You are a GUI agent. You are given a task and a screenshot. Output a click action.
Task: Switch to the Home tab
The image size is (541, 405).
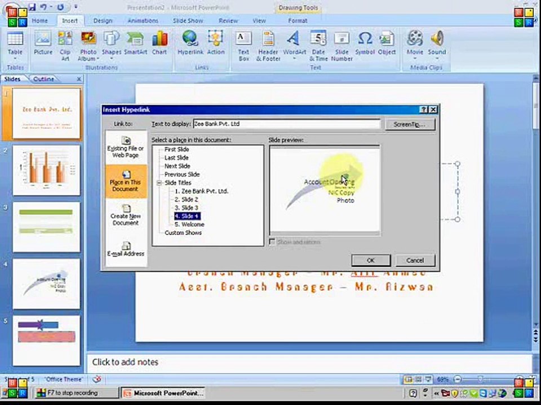click(x=39, y=21)
